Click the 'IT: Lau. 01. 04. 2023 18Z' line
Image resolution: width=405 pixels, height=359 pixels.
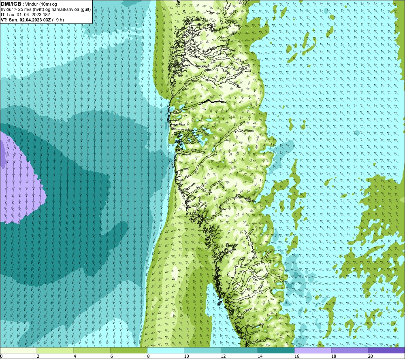pyautogui.click(x=25, y=15)
